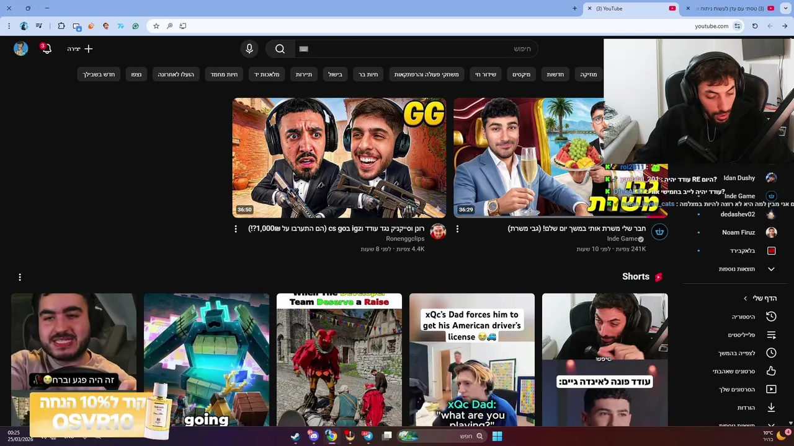The height and width of the screenshot is (446, 794).
Task: Open the tab search dropdown chevron
Action: pos(785,9)
